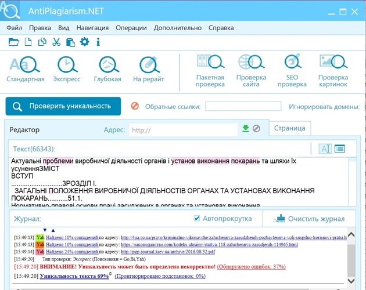Open the Операции menu

coord(131,28)
